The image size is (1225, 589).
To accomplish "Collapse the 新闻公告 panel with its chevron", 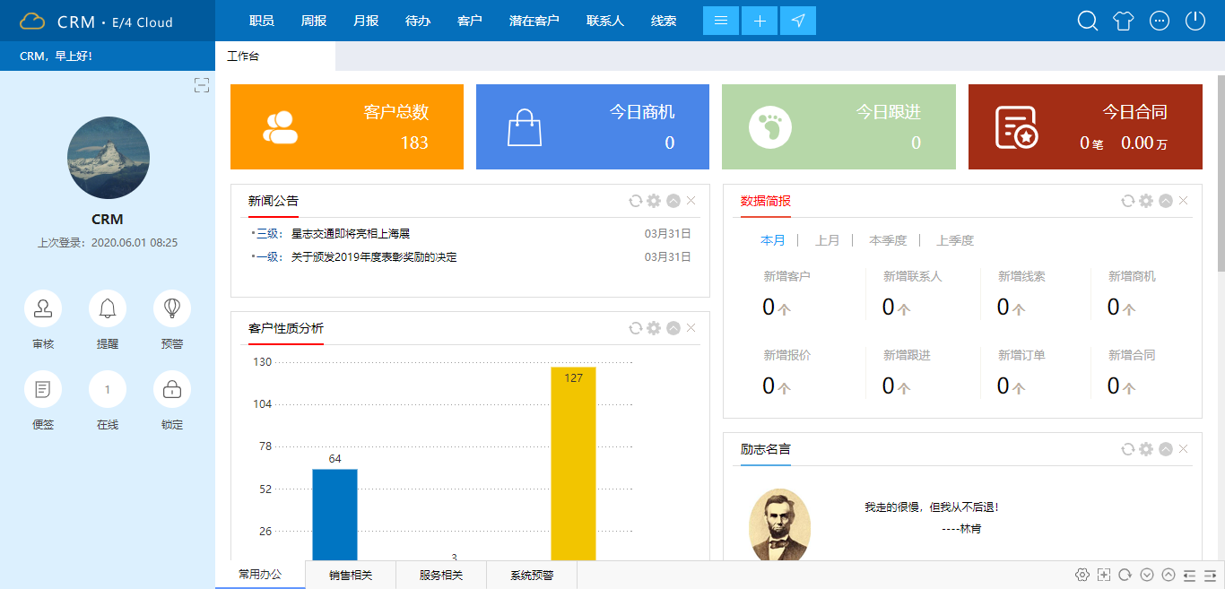I will 673,201.
